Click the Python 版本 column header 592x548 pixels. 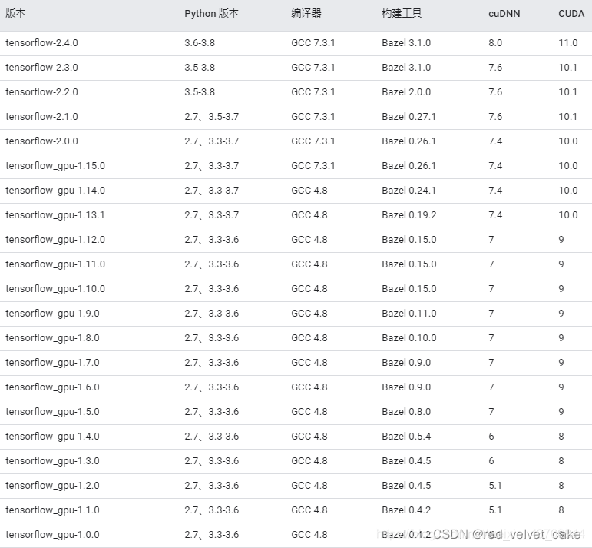click(x=211, y=14)
